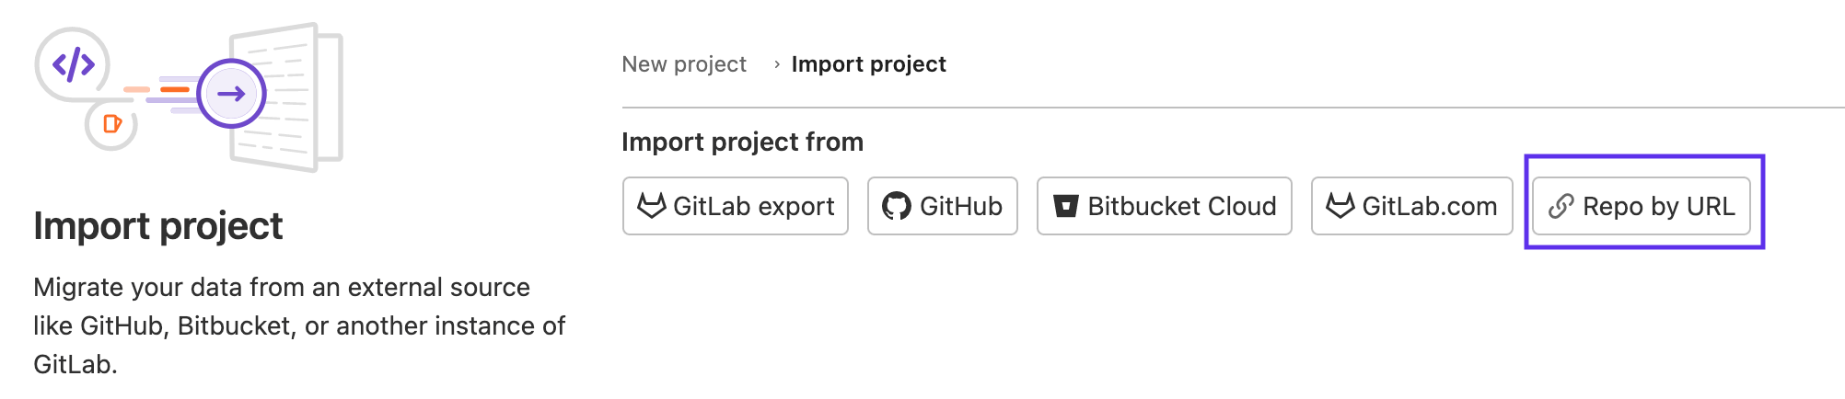Click the large Import project page heading
This screenshot has width=1845, height=399.
pos(158,226)
